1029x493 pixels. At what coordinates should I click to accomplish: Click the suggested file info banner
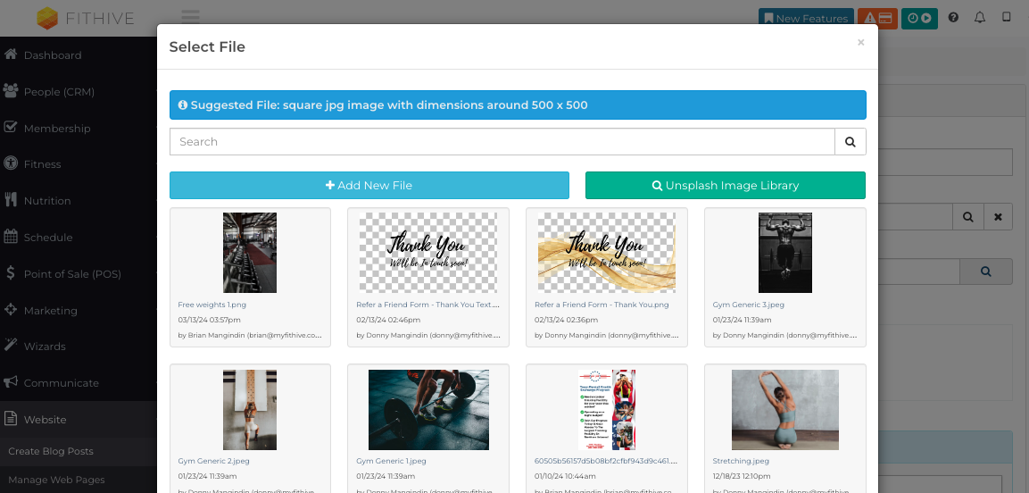(x=518, y=105)
